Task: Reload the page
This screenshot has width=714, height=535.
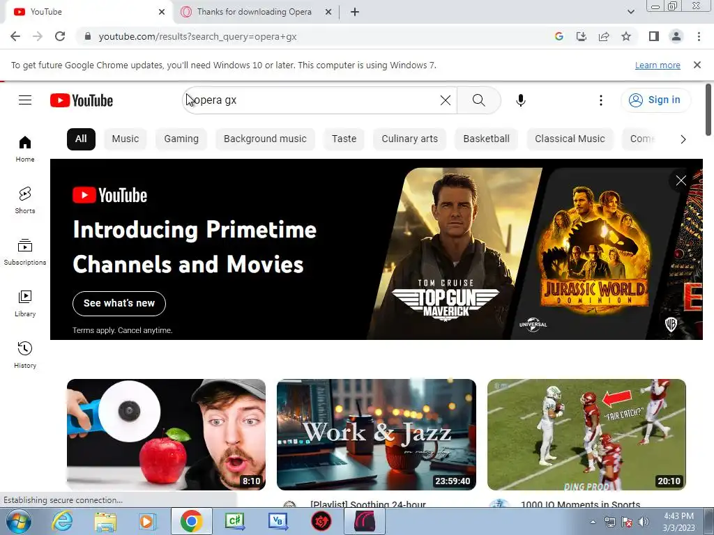Action: coord(60,36)
